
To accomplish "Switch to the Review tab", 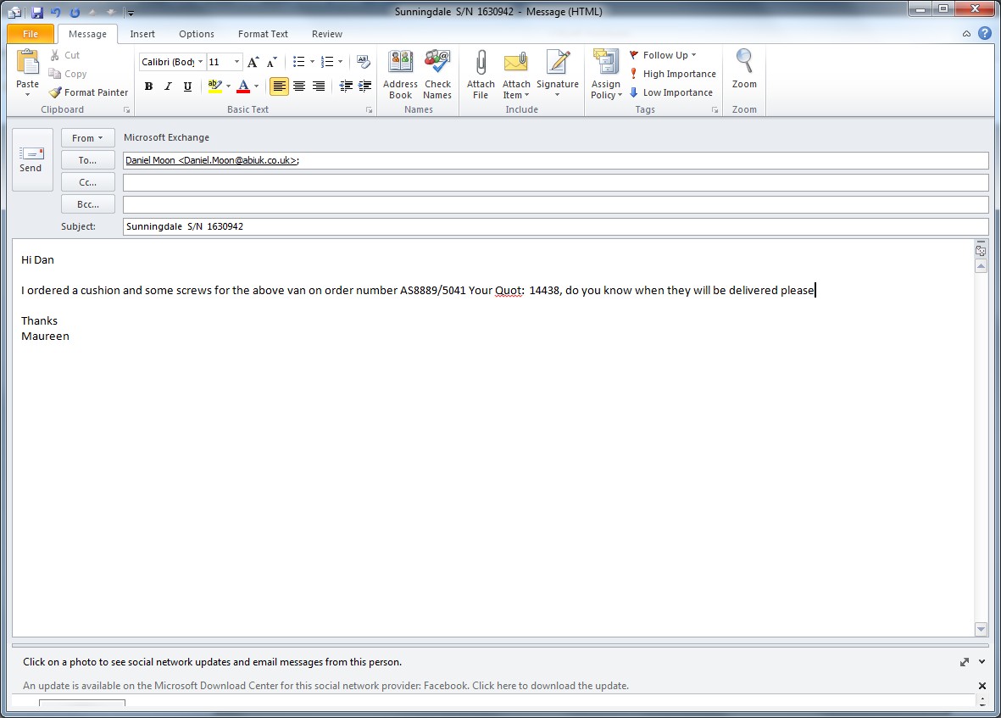I will point(327,34).
